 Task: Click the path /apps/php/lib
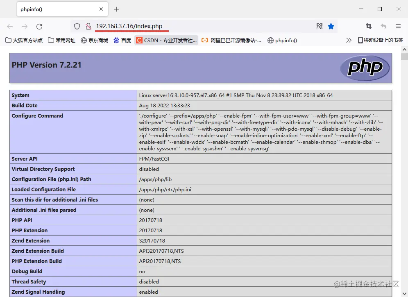155,179
